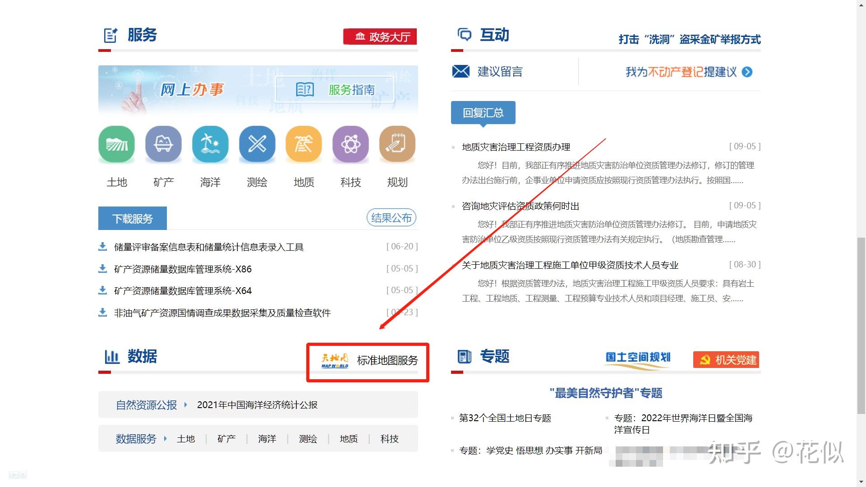The image size is (866, 487).
Task: Open 矿产资源储量数据库管理系统-X64 download link
Action: [x=183, y=291]
